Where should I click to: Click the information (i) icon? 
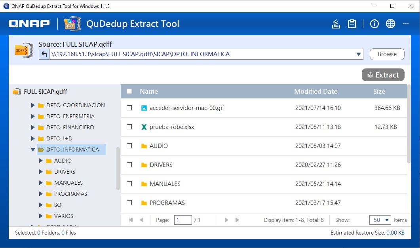374,24
